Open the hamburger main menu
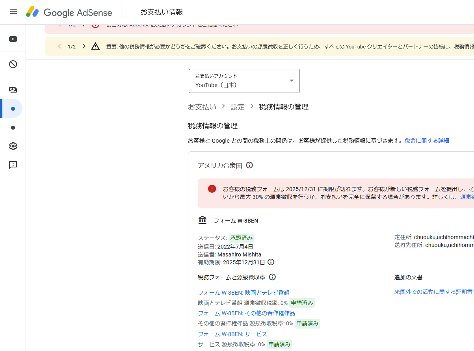The width and height of the screenshot is (474, 351). pyautogui.click(x=13, y=12)
